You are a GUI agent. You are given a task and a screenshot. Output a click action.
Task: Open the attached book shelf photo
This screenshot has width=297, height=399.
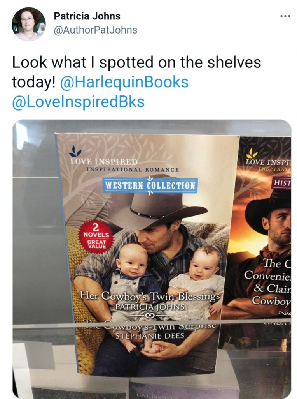[152, 259]
